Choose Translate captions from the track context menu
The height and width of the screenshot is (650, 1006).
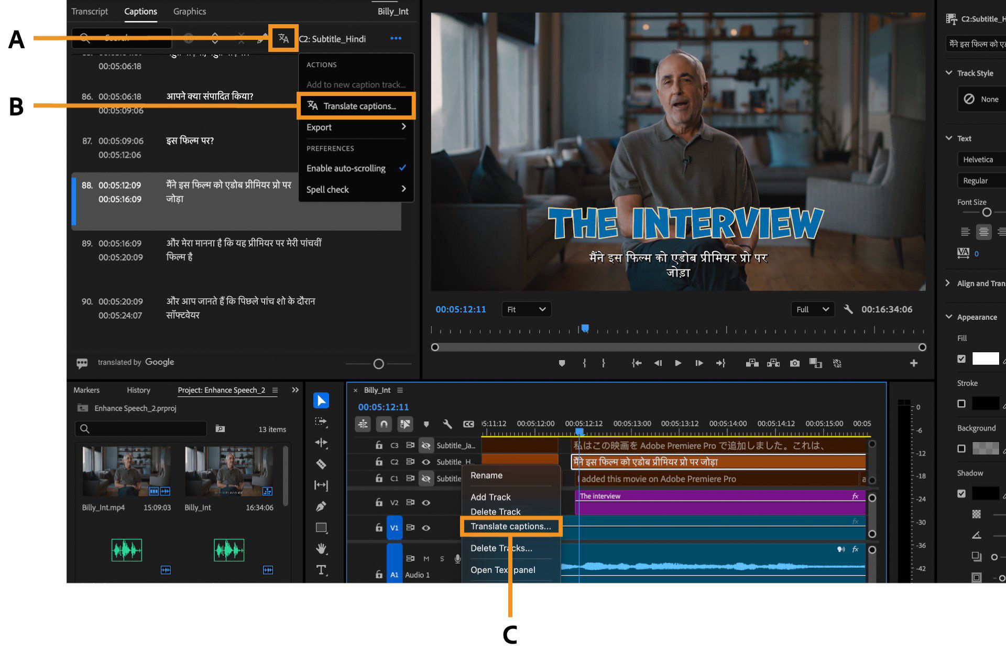tap(511, 526)
